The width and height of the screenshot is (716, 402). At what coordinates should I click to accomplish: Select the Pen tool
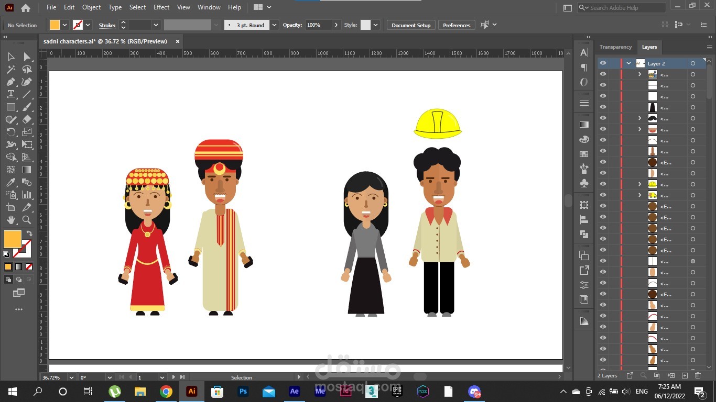pos(10,82)
